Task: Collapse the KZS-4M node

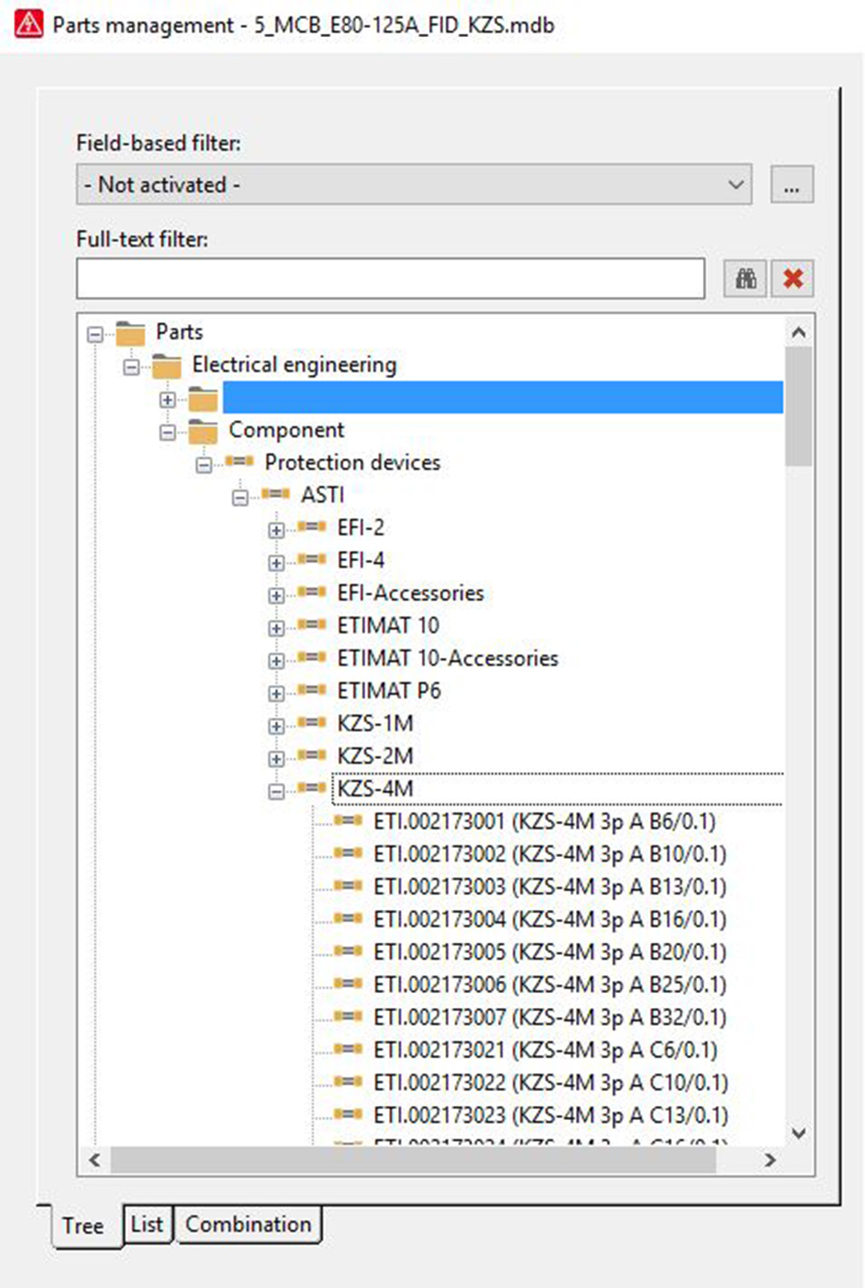Action: coord(276,792)
